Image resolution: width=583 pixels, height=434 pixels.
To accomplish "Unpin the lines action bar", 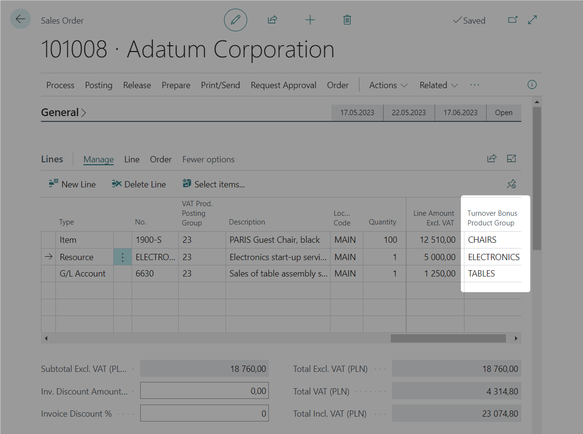I will (x=511, y=184).
